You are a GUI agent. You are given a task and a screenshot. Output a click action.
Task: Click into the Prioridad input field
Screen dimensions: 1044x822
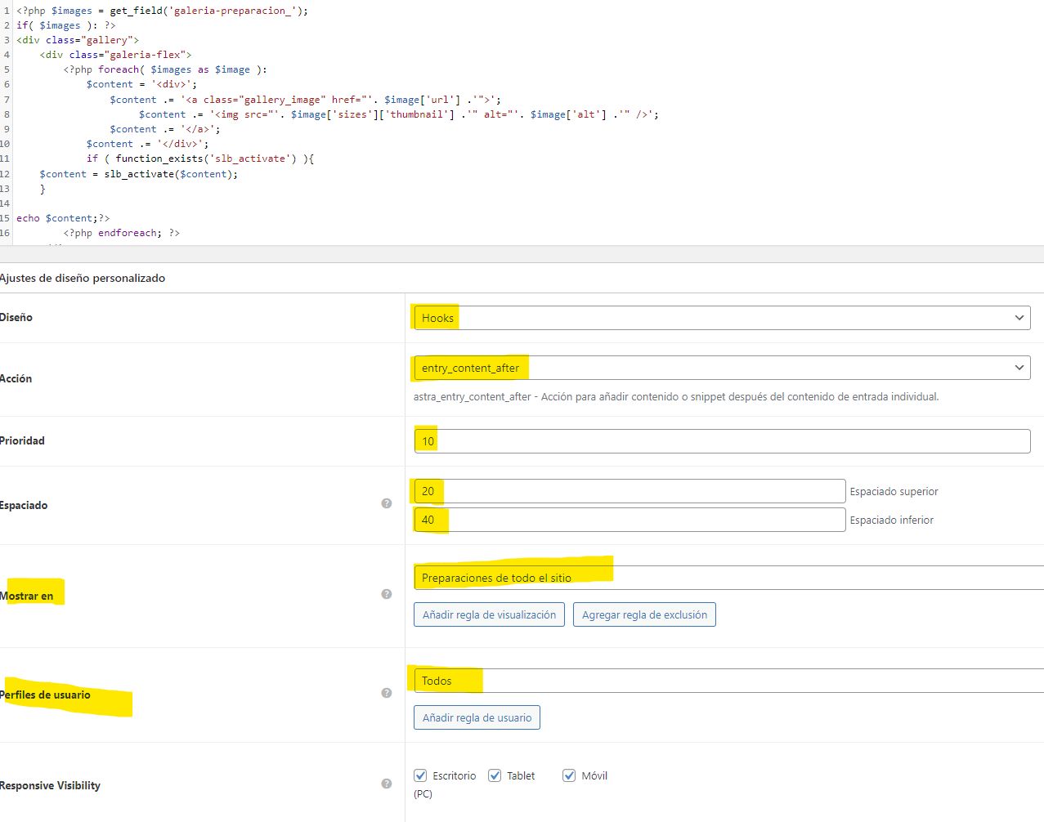click(721, 441)
